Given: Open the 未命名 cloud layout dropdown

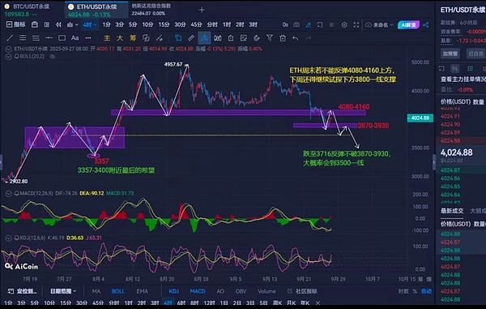Looking at the screenshot, I should [x=379, y=24].
